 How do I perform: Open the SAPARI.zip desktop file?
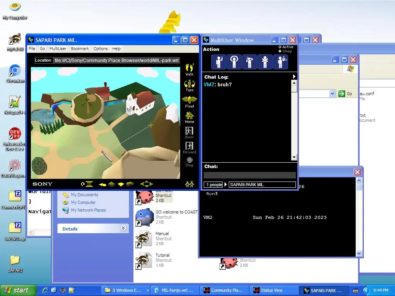(15, 231)
